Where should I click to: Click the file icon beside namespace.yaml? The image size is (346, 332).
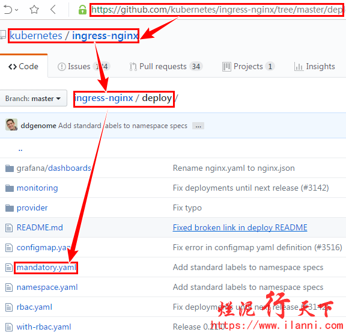[9, 287]
